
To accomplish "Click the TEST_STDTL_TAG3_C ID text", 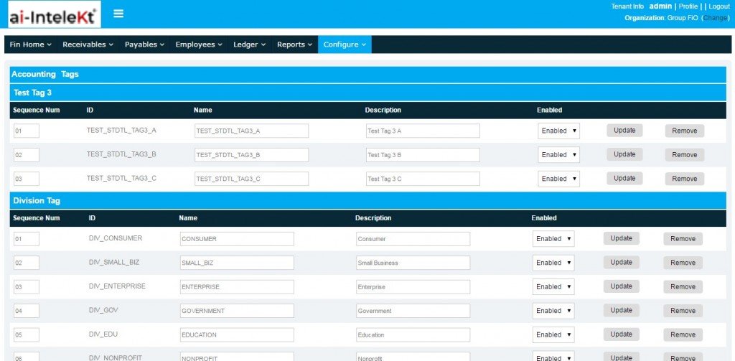I will point(121,178).
